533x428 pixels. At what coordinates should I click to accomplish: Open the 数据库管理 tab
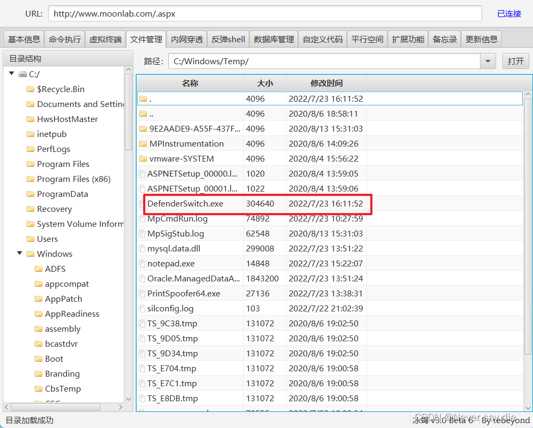click(274, 40)
